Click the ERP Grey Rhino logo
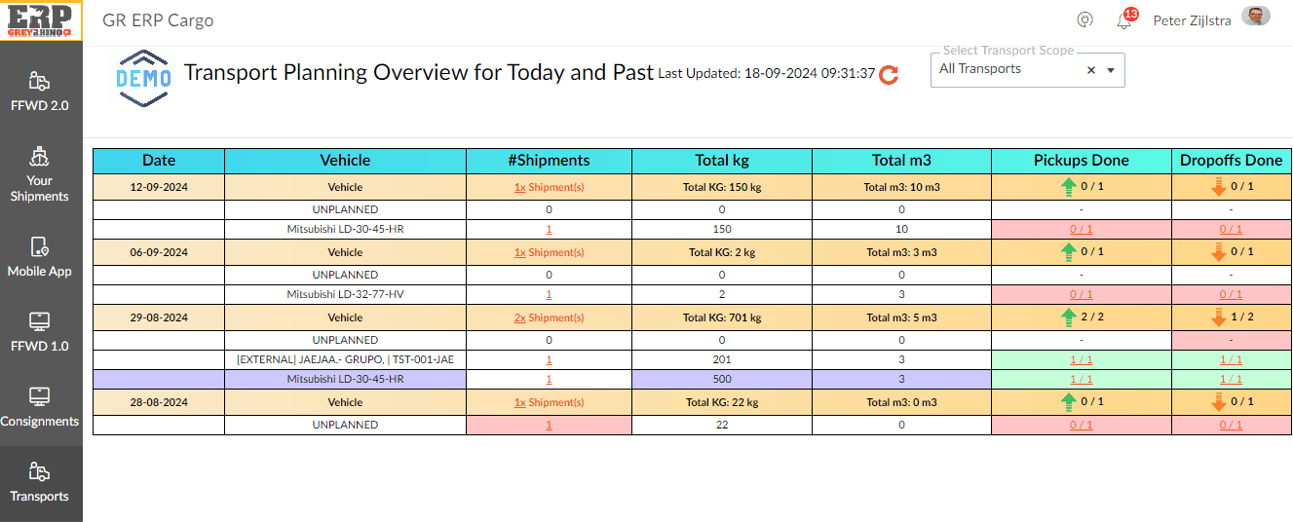Screen dimensions: 1293x522 (41, 20)
